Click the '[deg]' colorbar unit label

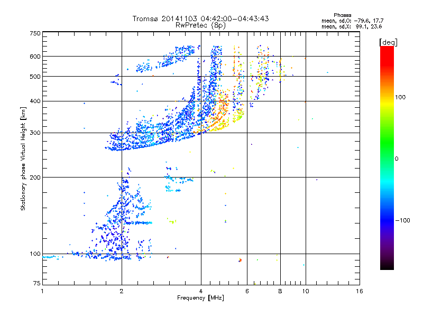(x=388, y=42)
